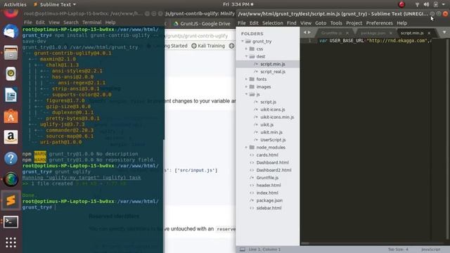The image size is (450, 253).
Task: Go to next tab with right arrow
Action: (309, 32)
